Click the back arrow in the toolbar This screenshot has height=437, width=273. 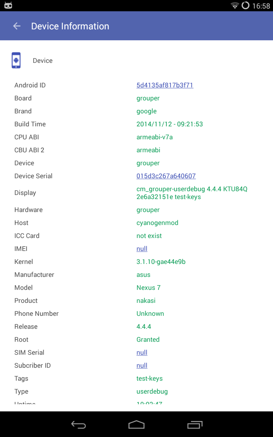coord(16,26)
